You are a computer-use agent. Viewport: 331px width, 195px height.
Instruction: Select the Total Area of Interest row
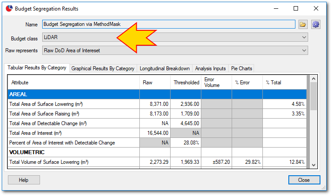click(x=157, y=133)
